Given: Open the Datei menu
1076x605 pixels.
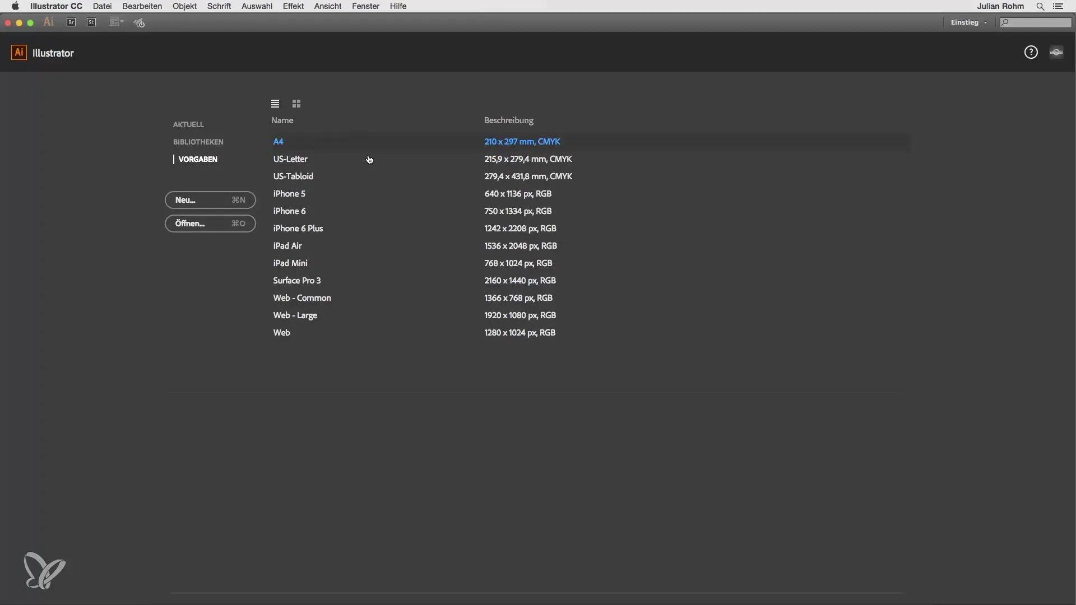Looking at the screenshot, I should (x=102, y=6).
